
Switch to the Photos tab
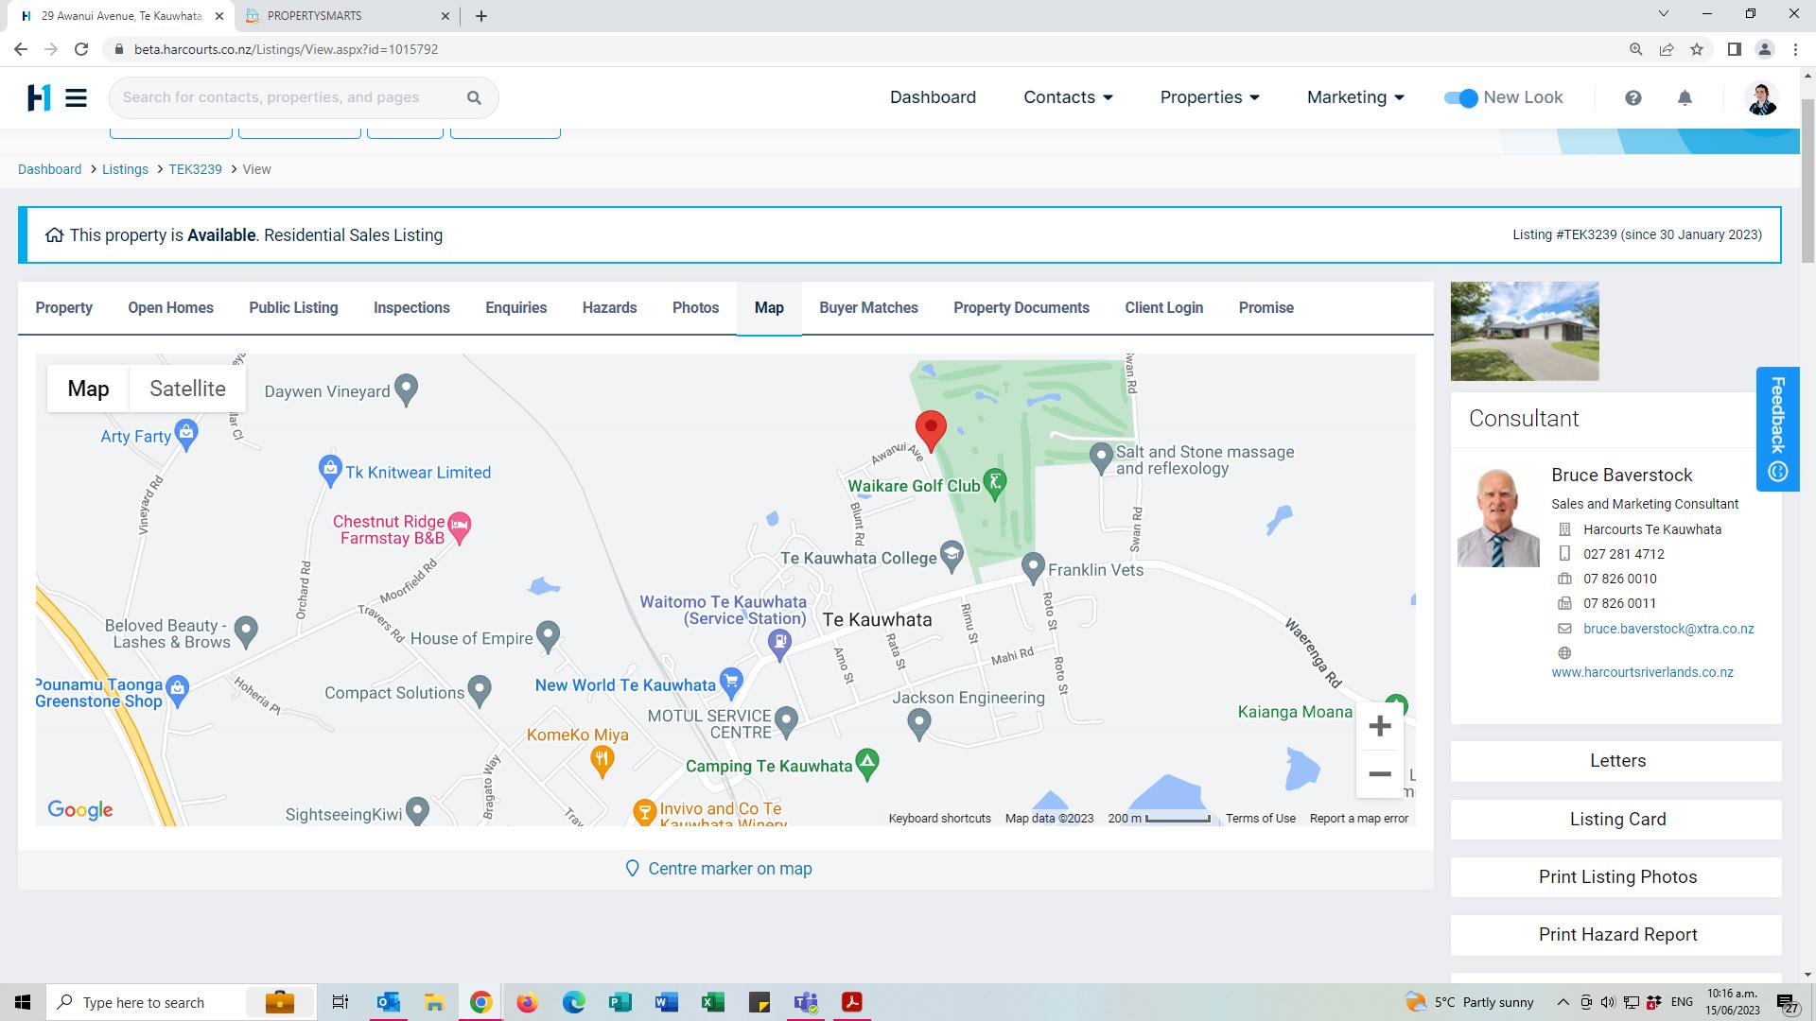click(x=695, y=308)
